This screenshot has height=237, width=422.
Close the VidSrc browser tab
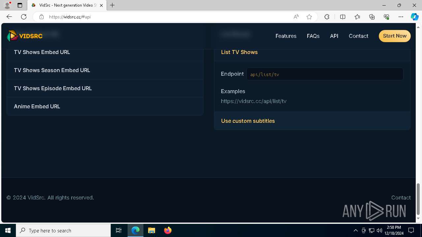click(x=101, y=5)
